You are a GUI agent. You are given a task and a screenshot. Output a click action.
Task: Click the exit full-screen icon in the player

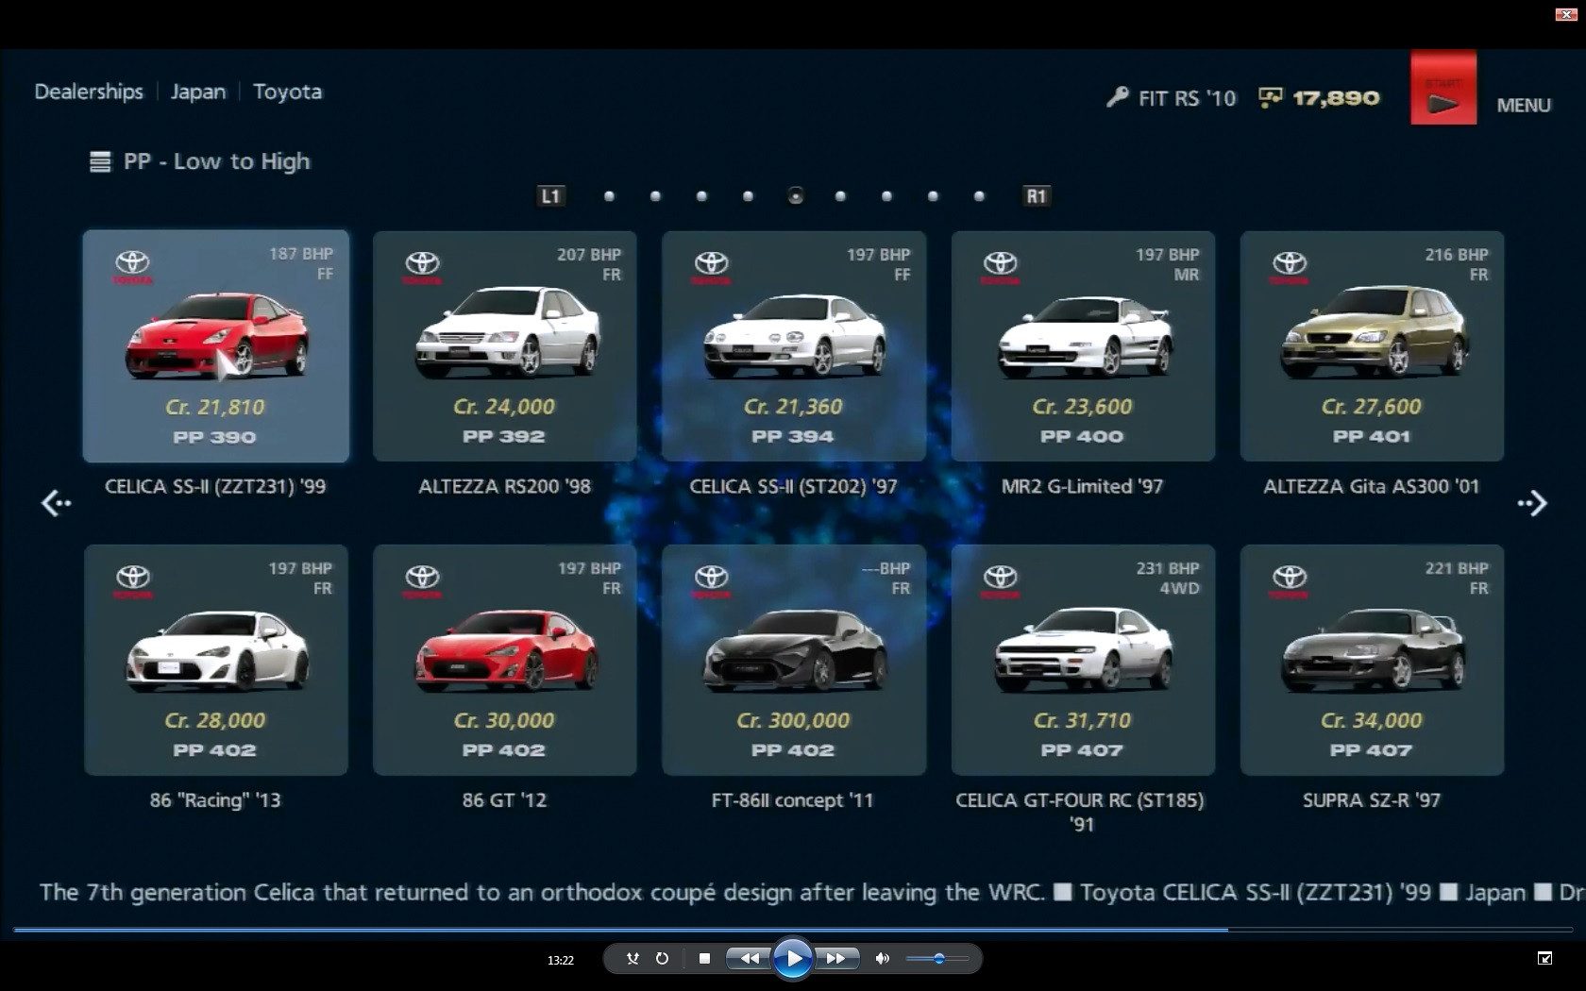(x=1544, y=958)
